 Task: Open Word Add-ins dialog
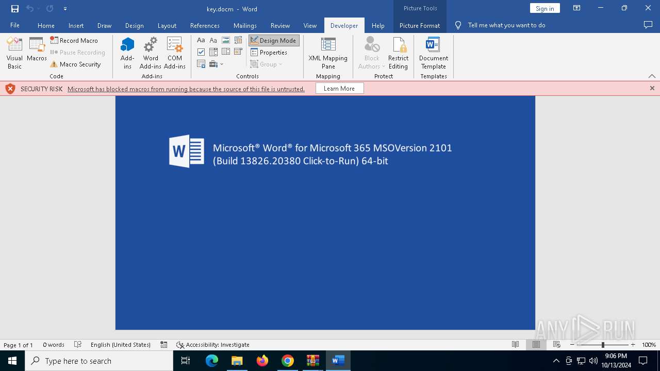[x=151, y=53]
